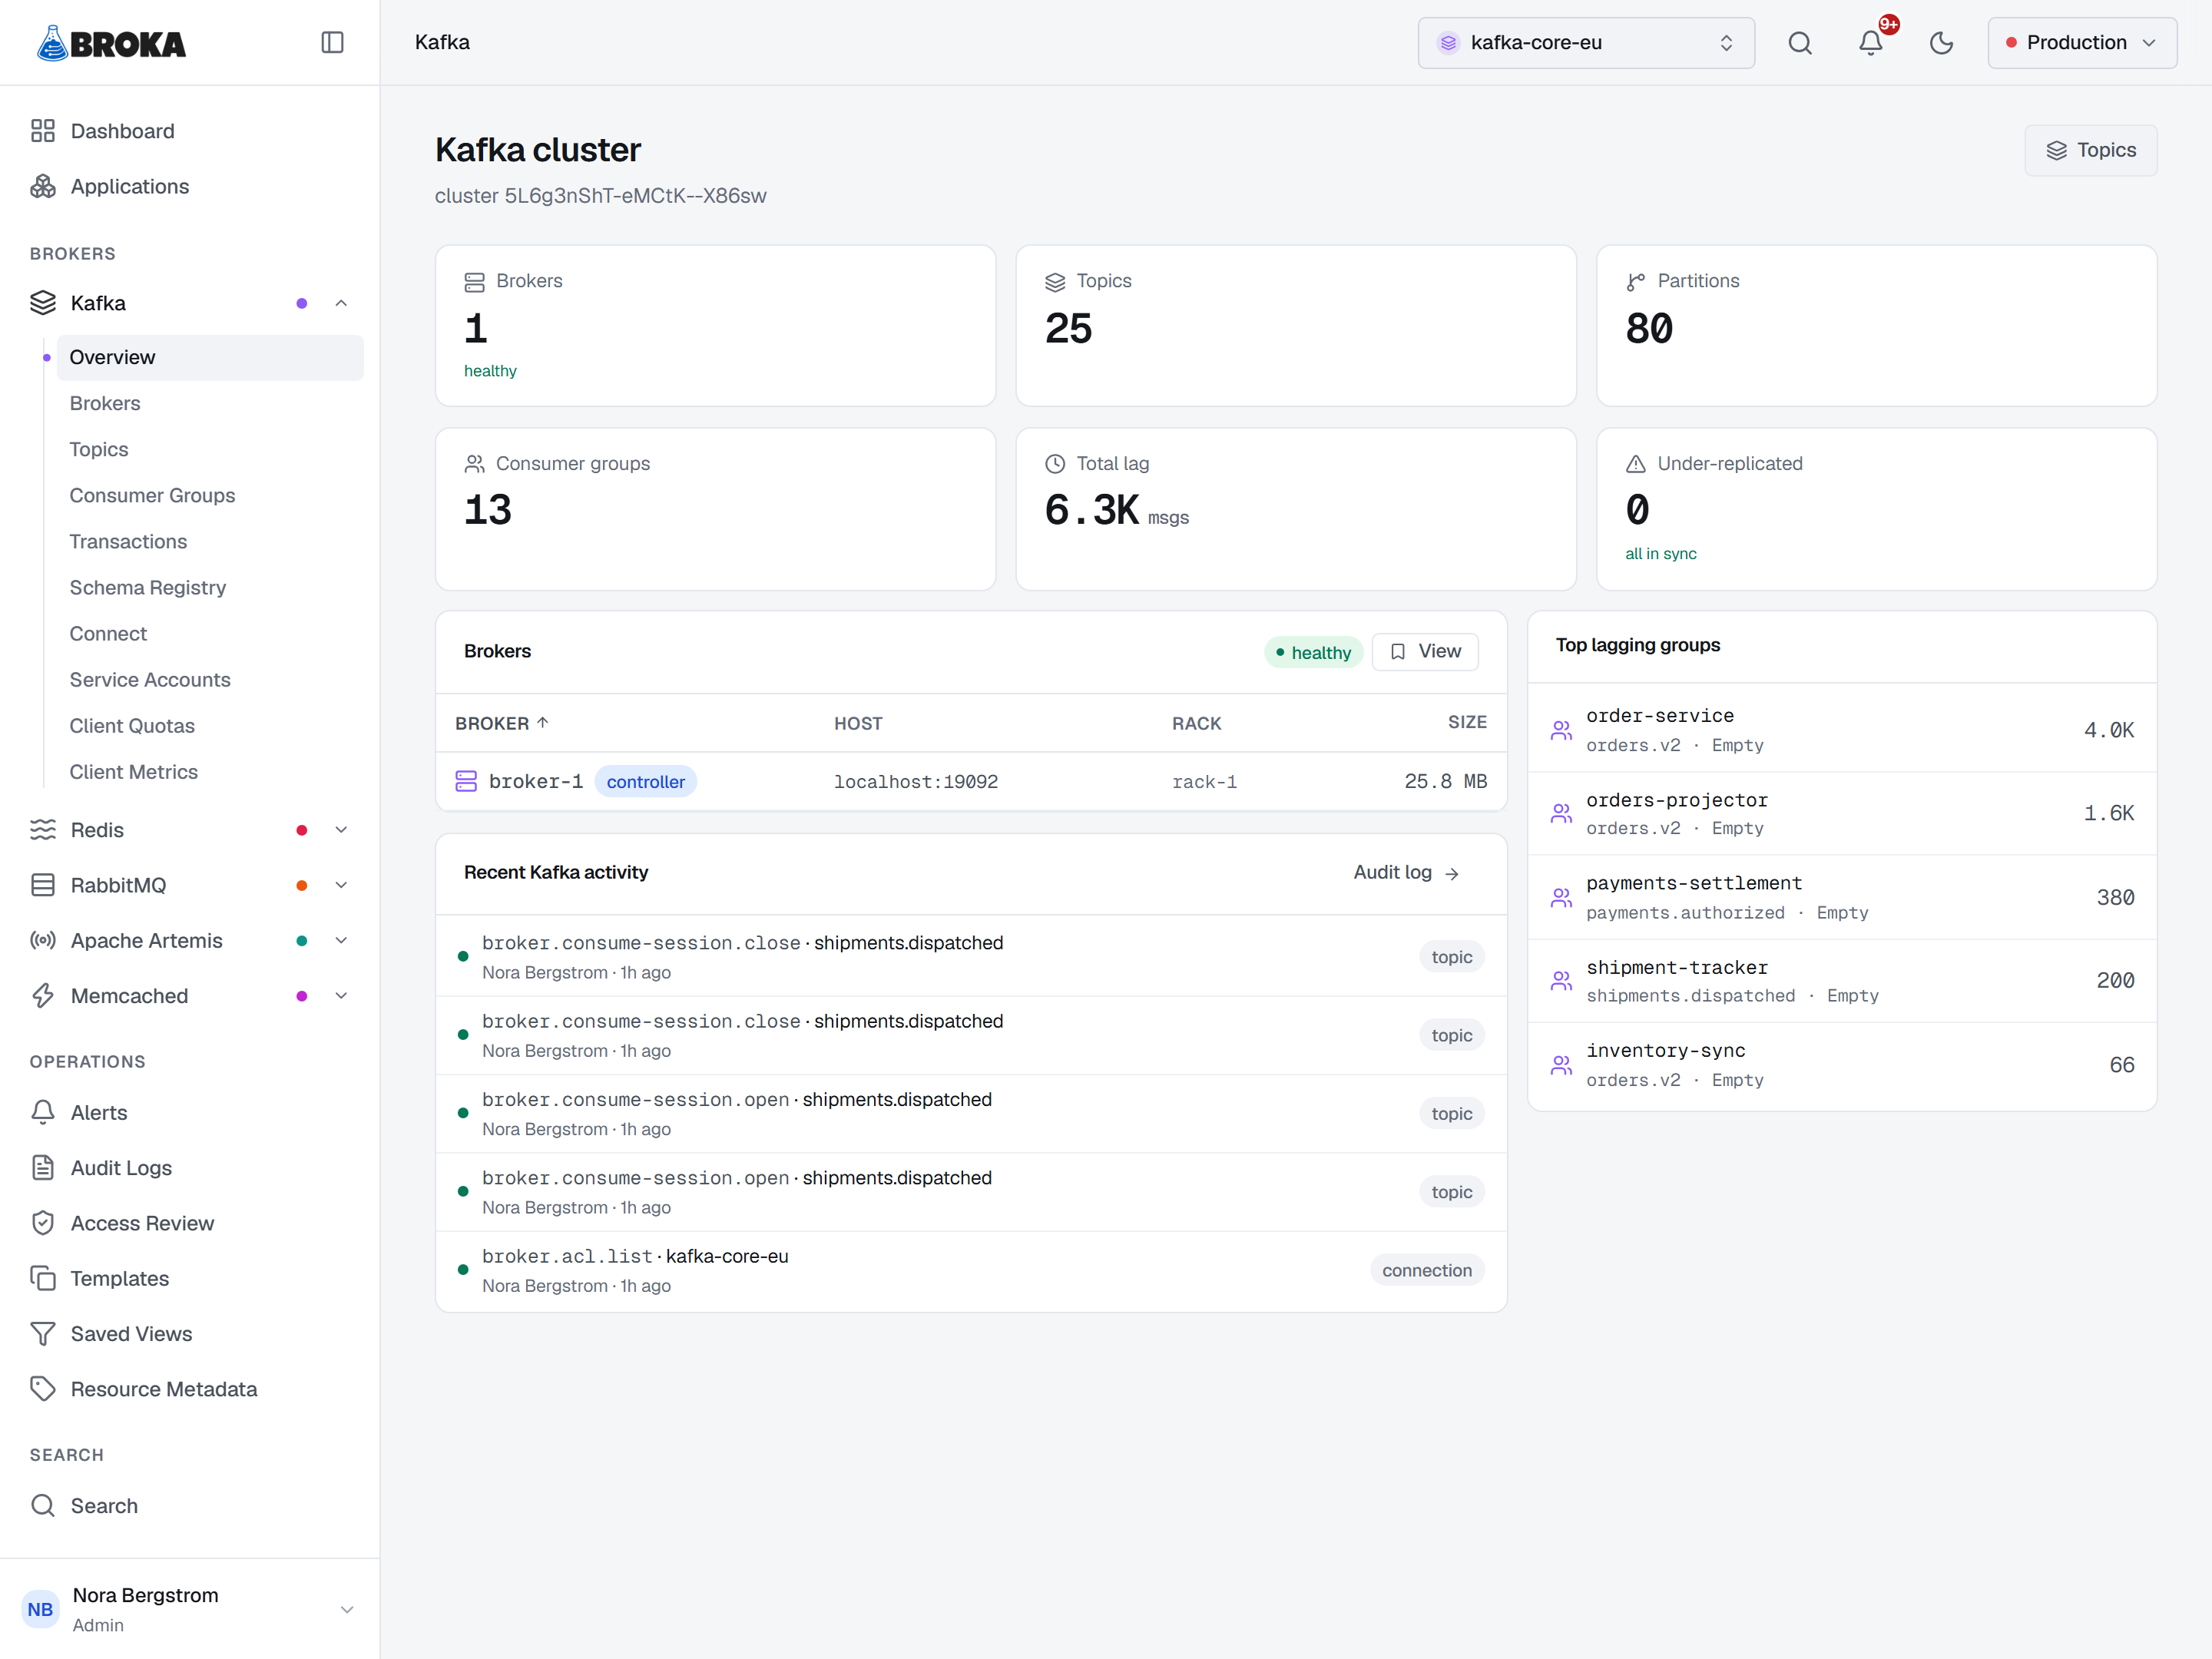Click the Alerts bell icon in sidebar
The width and height of the screenshot is (2212, 1659).
click(43, 1112)
